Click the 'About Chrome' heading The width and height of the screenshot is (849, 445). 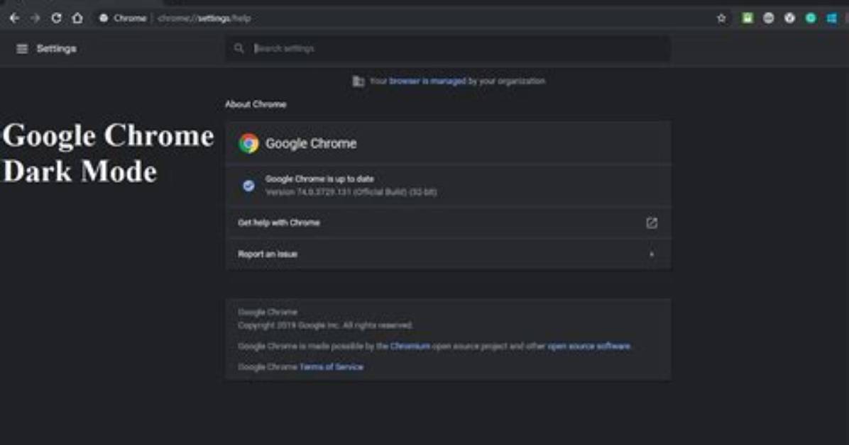[256, 104]
